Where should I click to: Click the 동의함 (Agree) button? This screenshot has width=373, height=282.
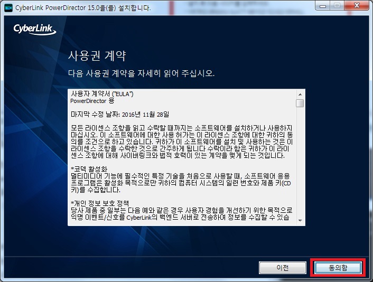coord(338,268)
